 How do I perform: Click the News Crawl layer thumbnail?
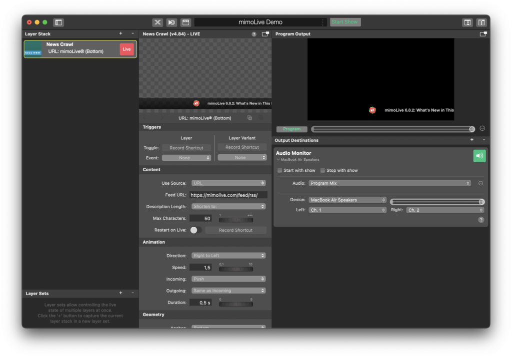[33, 49]
